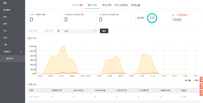
Task: Toggle the yellow legend dot in the chart
Action: click(194, 80)
